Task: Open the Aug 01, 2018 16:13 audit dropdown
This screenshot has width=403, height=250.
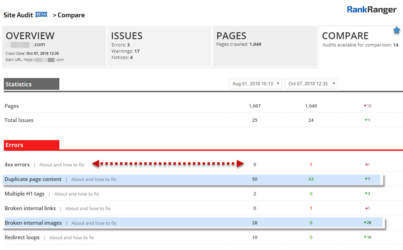Action: pyautogui.click(x=255, y=84)
